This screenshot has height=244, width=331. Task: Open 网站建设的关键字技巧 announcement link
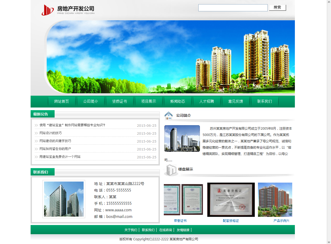click(x=55, y=141)
